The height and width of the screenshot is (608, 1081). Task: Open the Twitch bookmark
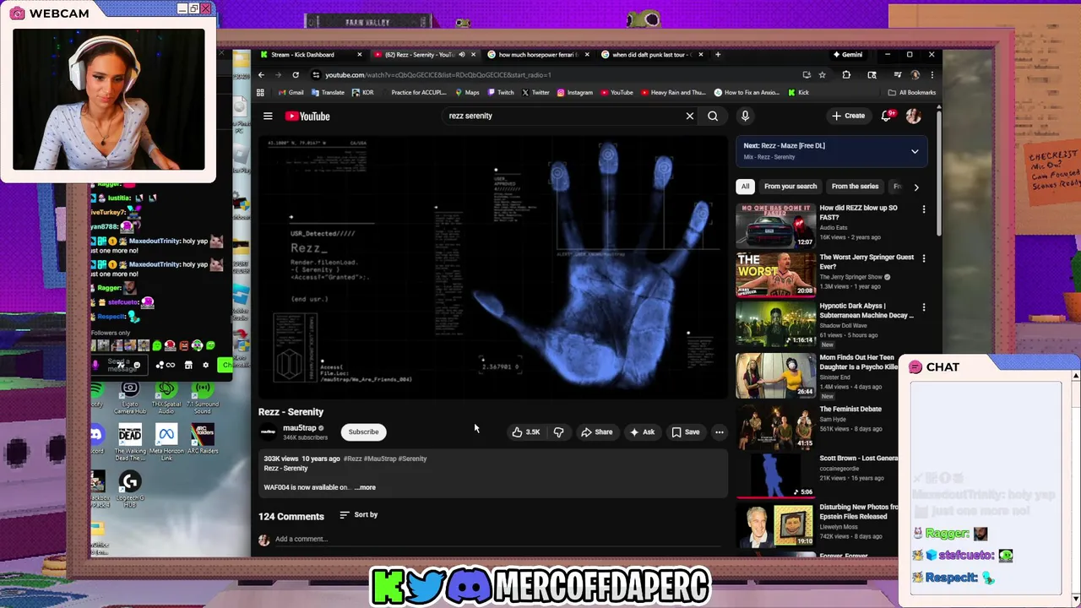tap(500, 93)
